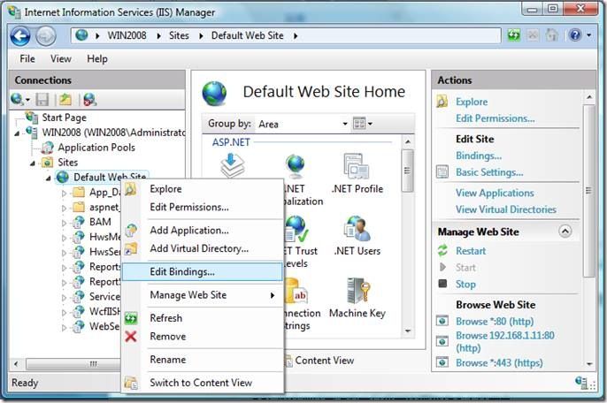The height and width of the screenshot is (403, 607).
Task: Click the green refresh icon beside address bar
Action: pos(514,35)
